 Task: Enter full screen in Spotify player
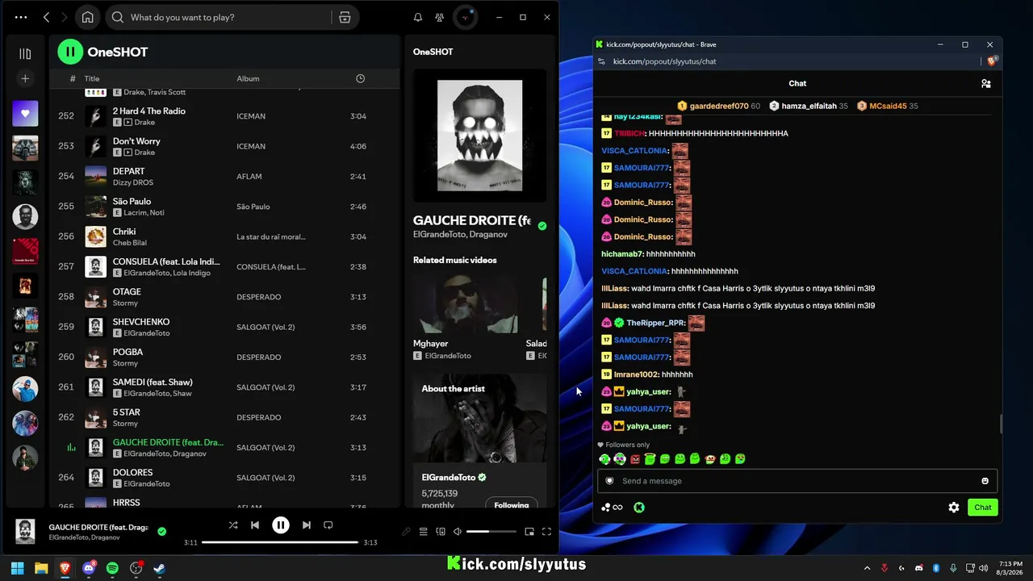click(546, 531)
